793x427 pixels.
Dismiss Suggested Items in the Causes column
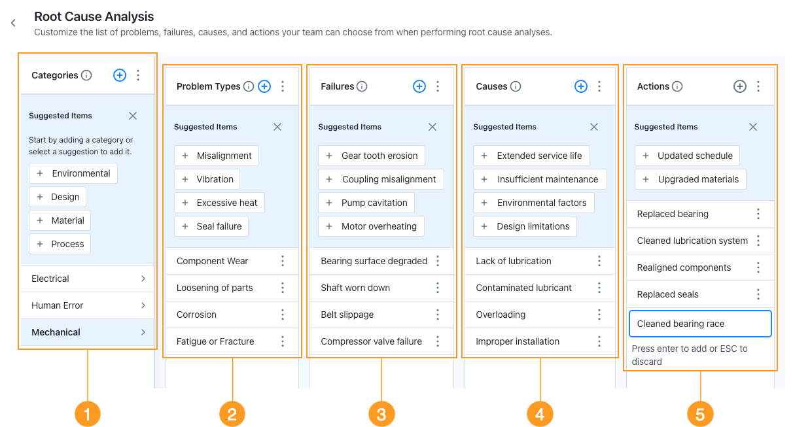tap(593, 127)
